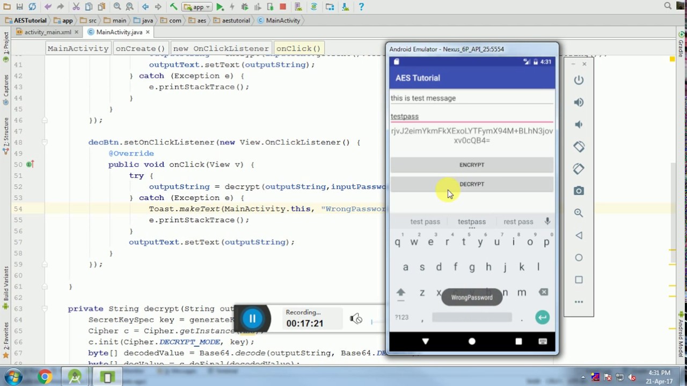This screenshot has width=687, height=386.
Task: Stop the running app with red square
Action: pyautogui.click(x=283, y=7)
